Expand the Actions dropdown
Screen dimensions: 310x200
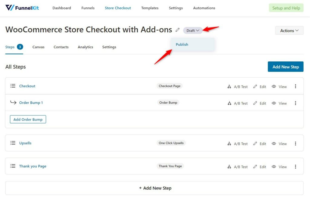pyautogui.click(x=289, y=31)
